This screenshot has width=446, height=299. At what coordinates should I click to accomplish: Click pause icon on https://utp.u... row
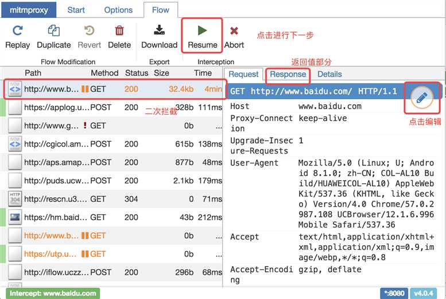(85, 254)
